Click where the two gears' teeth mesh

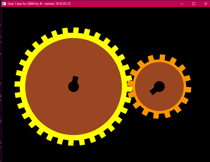pos(129,84)
